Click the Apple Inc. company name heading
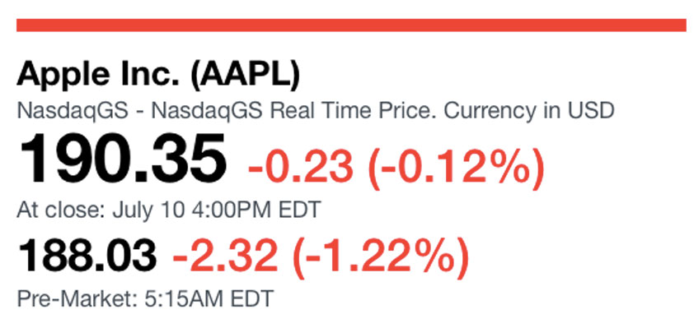 98,76
